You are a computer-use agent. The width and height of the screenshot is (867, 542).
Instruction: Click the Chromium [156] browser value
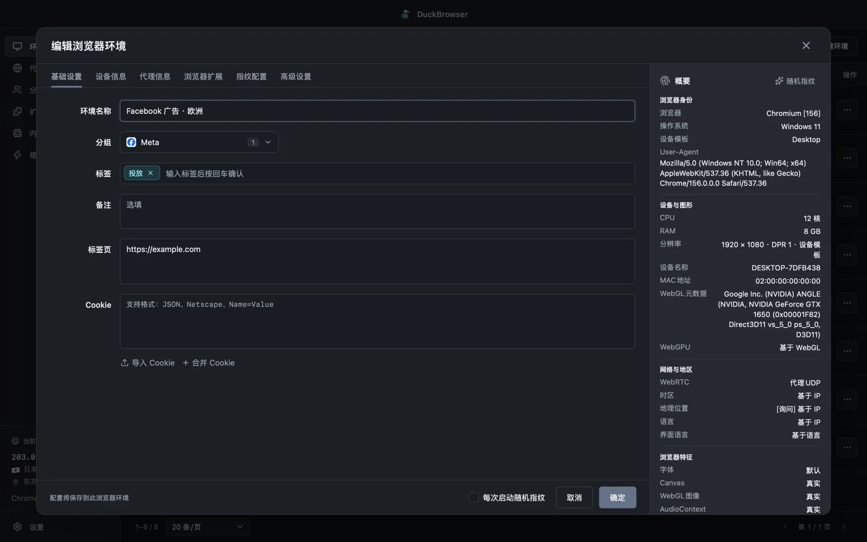pos(793,113)
